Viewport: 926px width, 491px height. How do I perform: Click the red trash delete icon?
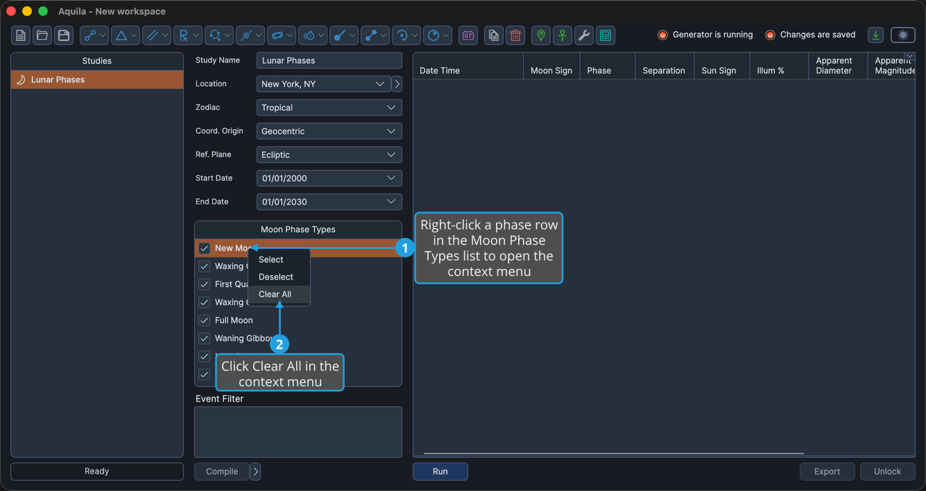pyautogui.click(x=515, y=35)
